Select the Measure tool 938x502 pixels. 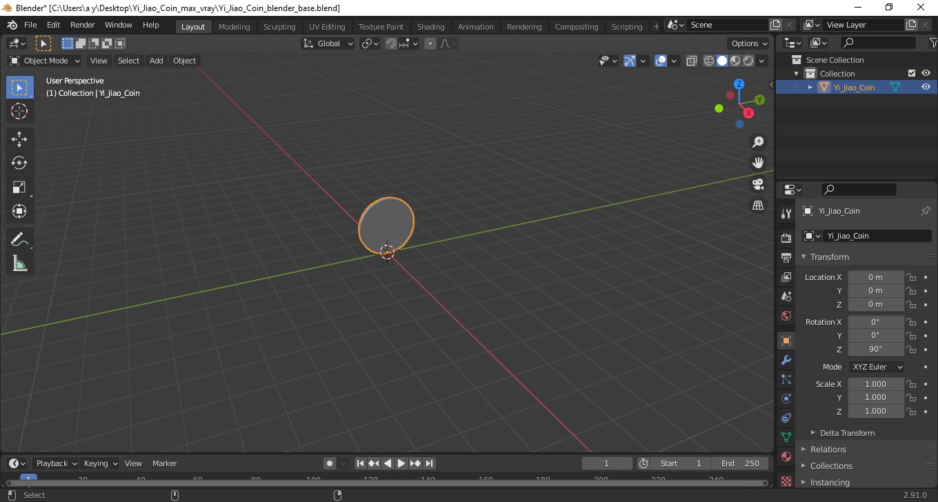pyautogui.click(x=19, y=264)
